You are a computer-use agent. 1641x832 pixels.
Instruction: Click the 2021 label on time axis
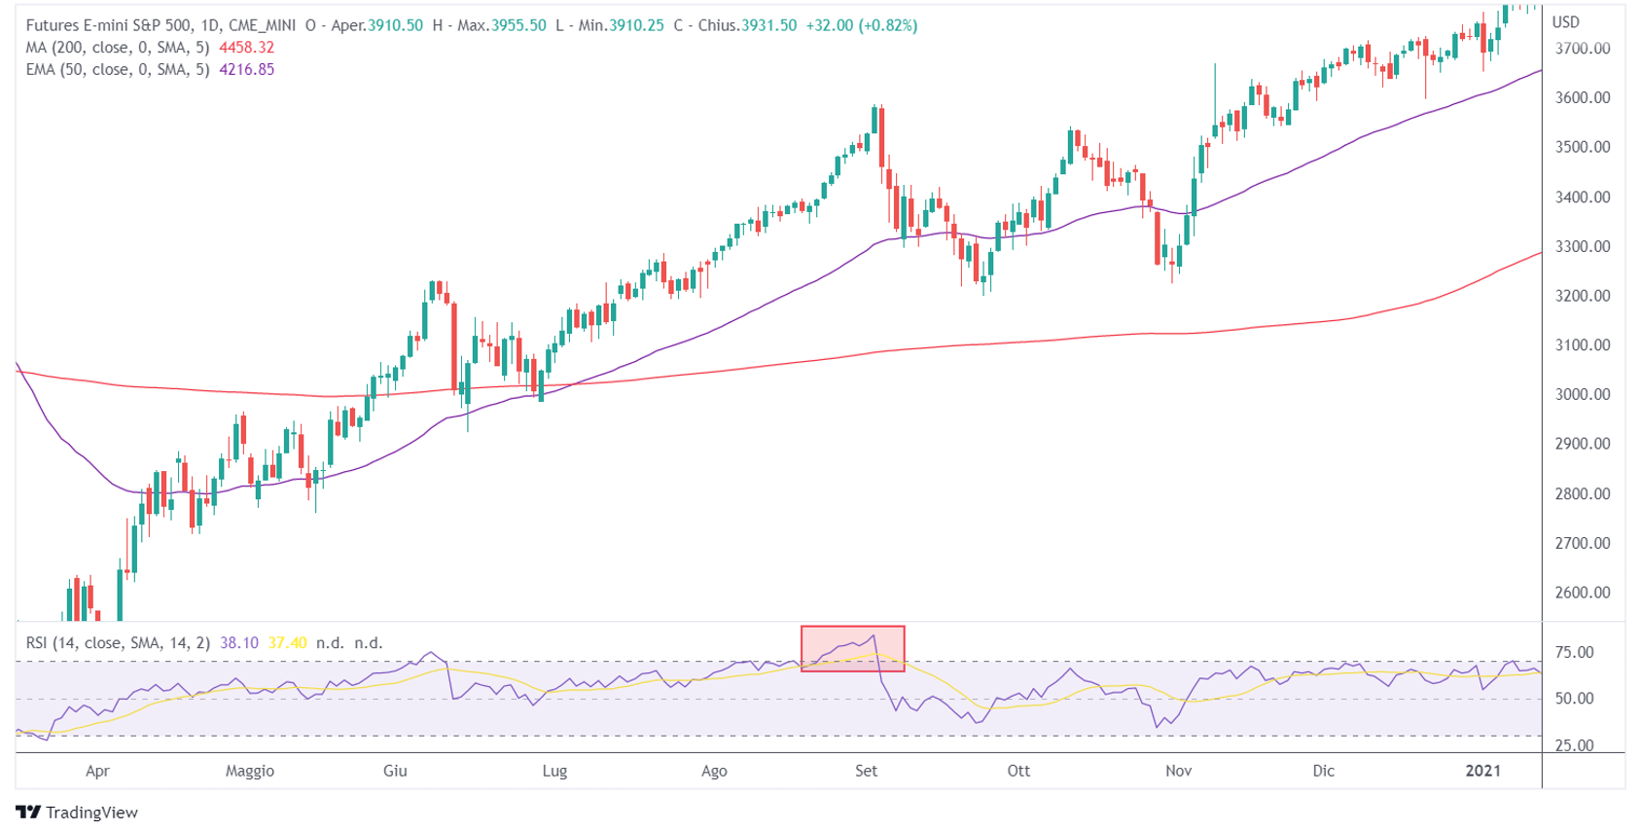pos(1483,771)
